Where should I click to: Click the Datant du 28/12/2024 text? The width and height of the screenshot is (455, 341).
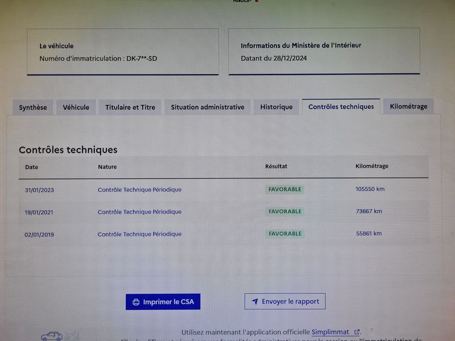click(274, 59)
